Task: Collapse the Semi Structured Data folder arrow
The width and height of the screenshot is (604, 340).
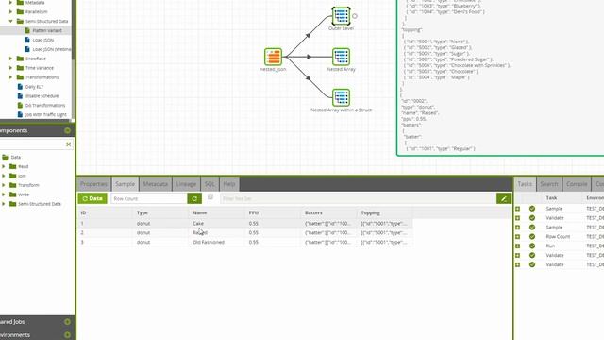Action: tap(10, 21)
